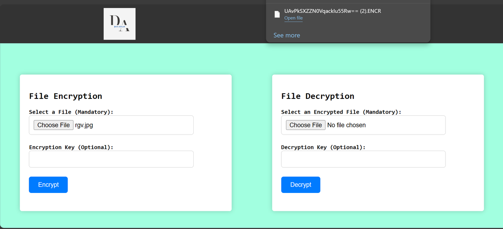503x229 pixels.
Task: Click the UAvPkSXZZN0VqackIu55Rw== (2).ENCR download filename
Action: (333, 11)
